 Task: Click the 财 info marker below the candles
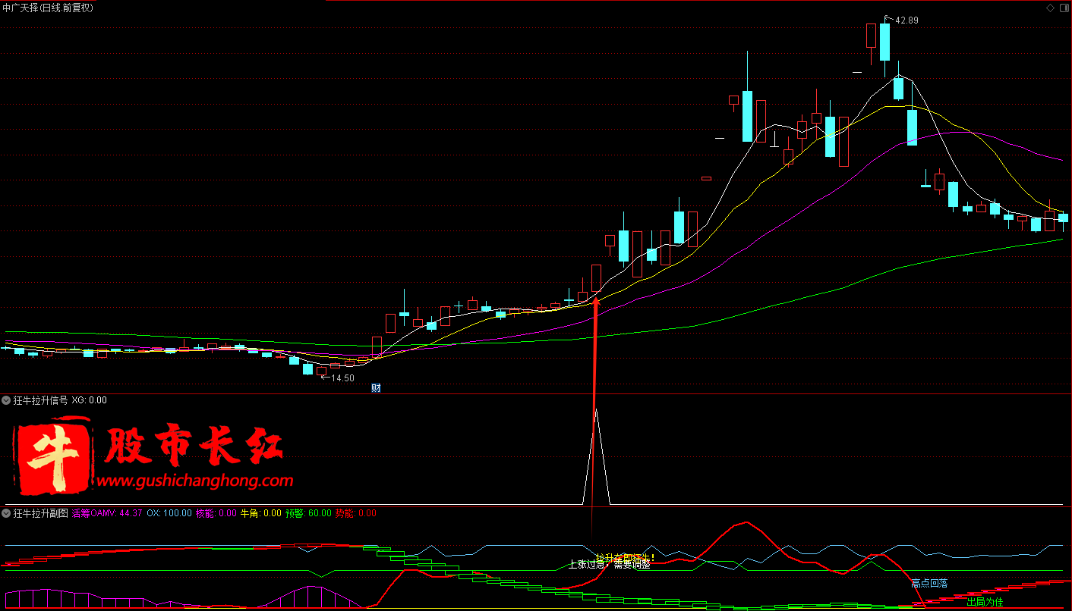[376, 388]
